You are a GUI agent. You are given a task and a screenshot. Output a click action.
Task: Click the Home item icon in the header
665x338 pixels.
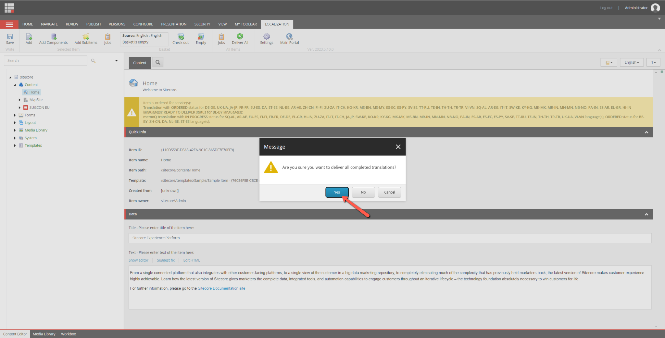click(x=133, y=83)
